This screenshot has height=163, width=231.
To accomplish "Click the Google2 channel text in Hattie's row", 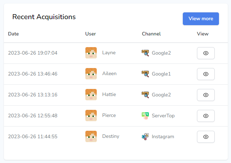I will coord(161,95).
